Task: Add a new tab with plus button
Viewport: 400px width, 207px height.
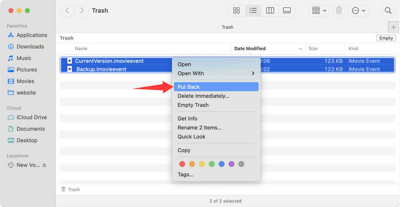Action: pos(394,27)
